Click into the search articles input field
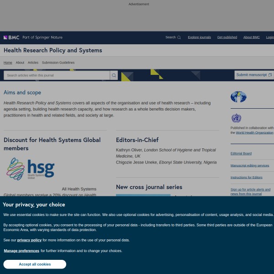 point(57,75)
